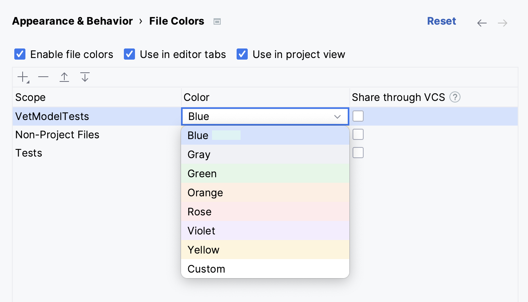Click the back navigation arrow
Screen dimensions: 528x302
(482, 23)
